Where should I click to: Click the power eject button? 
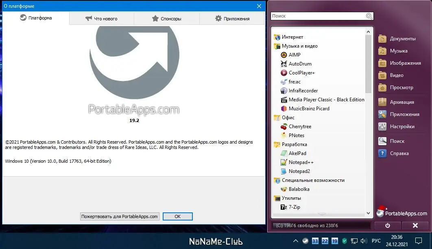(388, 225)
